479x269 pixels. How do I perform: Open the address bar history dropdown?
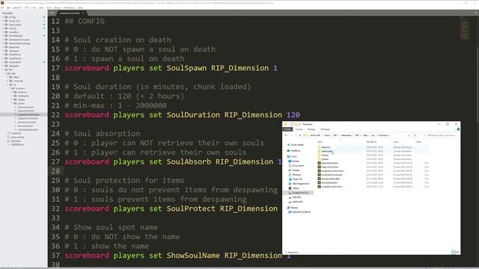pos(409,135)
